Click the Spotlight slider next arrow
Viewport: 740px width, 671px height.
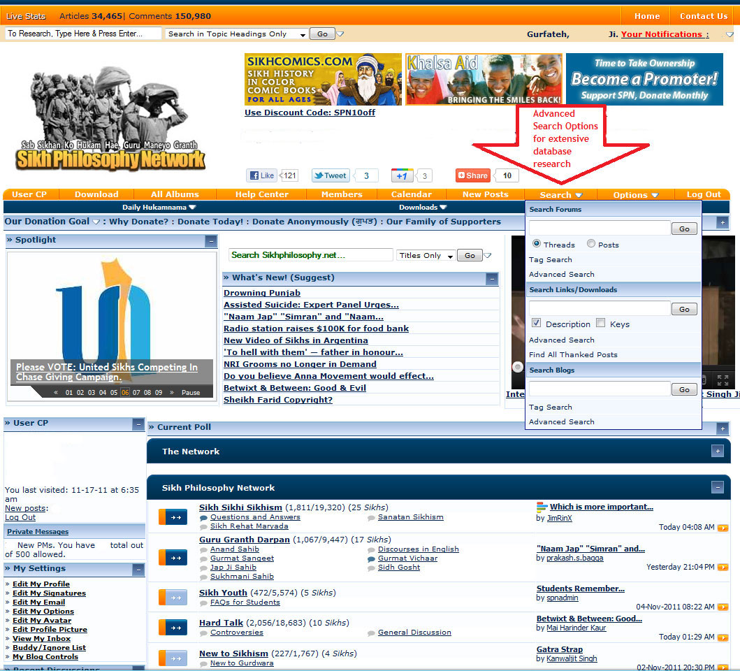coord(172,392)
